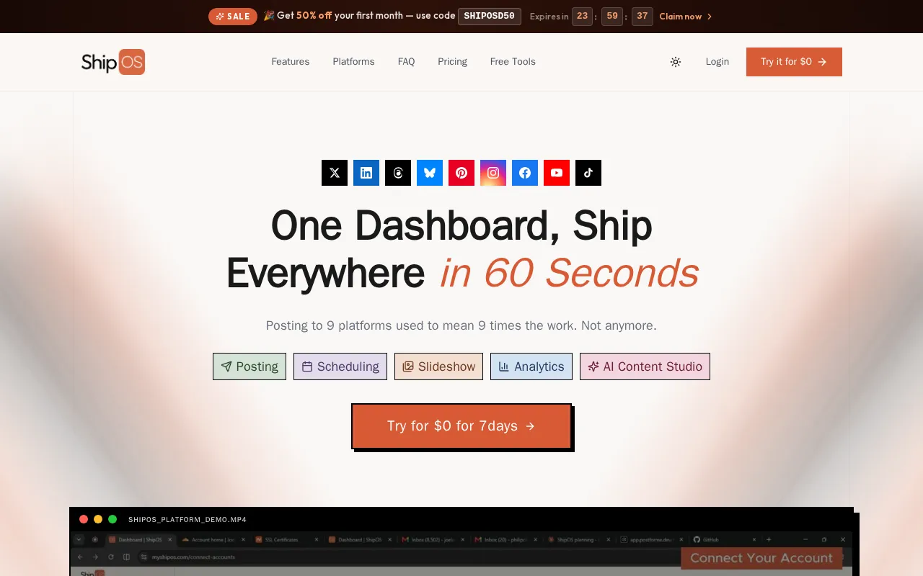Toggle the light/dark theme sun icon
923x576 pixels.
point(676,62)
